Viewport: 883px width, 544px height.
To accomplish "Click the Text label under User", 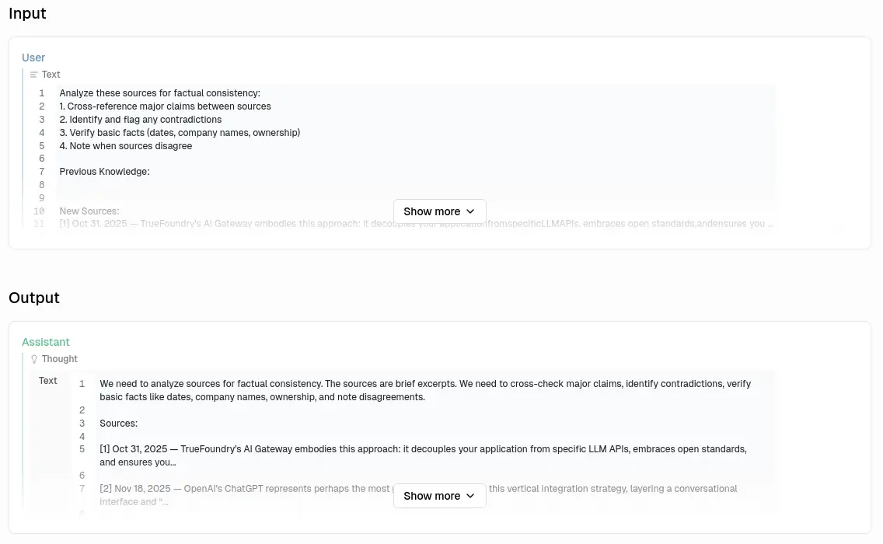I will pos(51,75).
